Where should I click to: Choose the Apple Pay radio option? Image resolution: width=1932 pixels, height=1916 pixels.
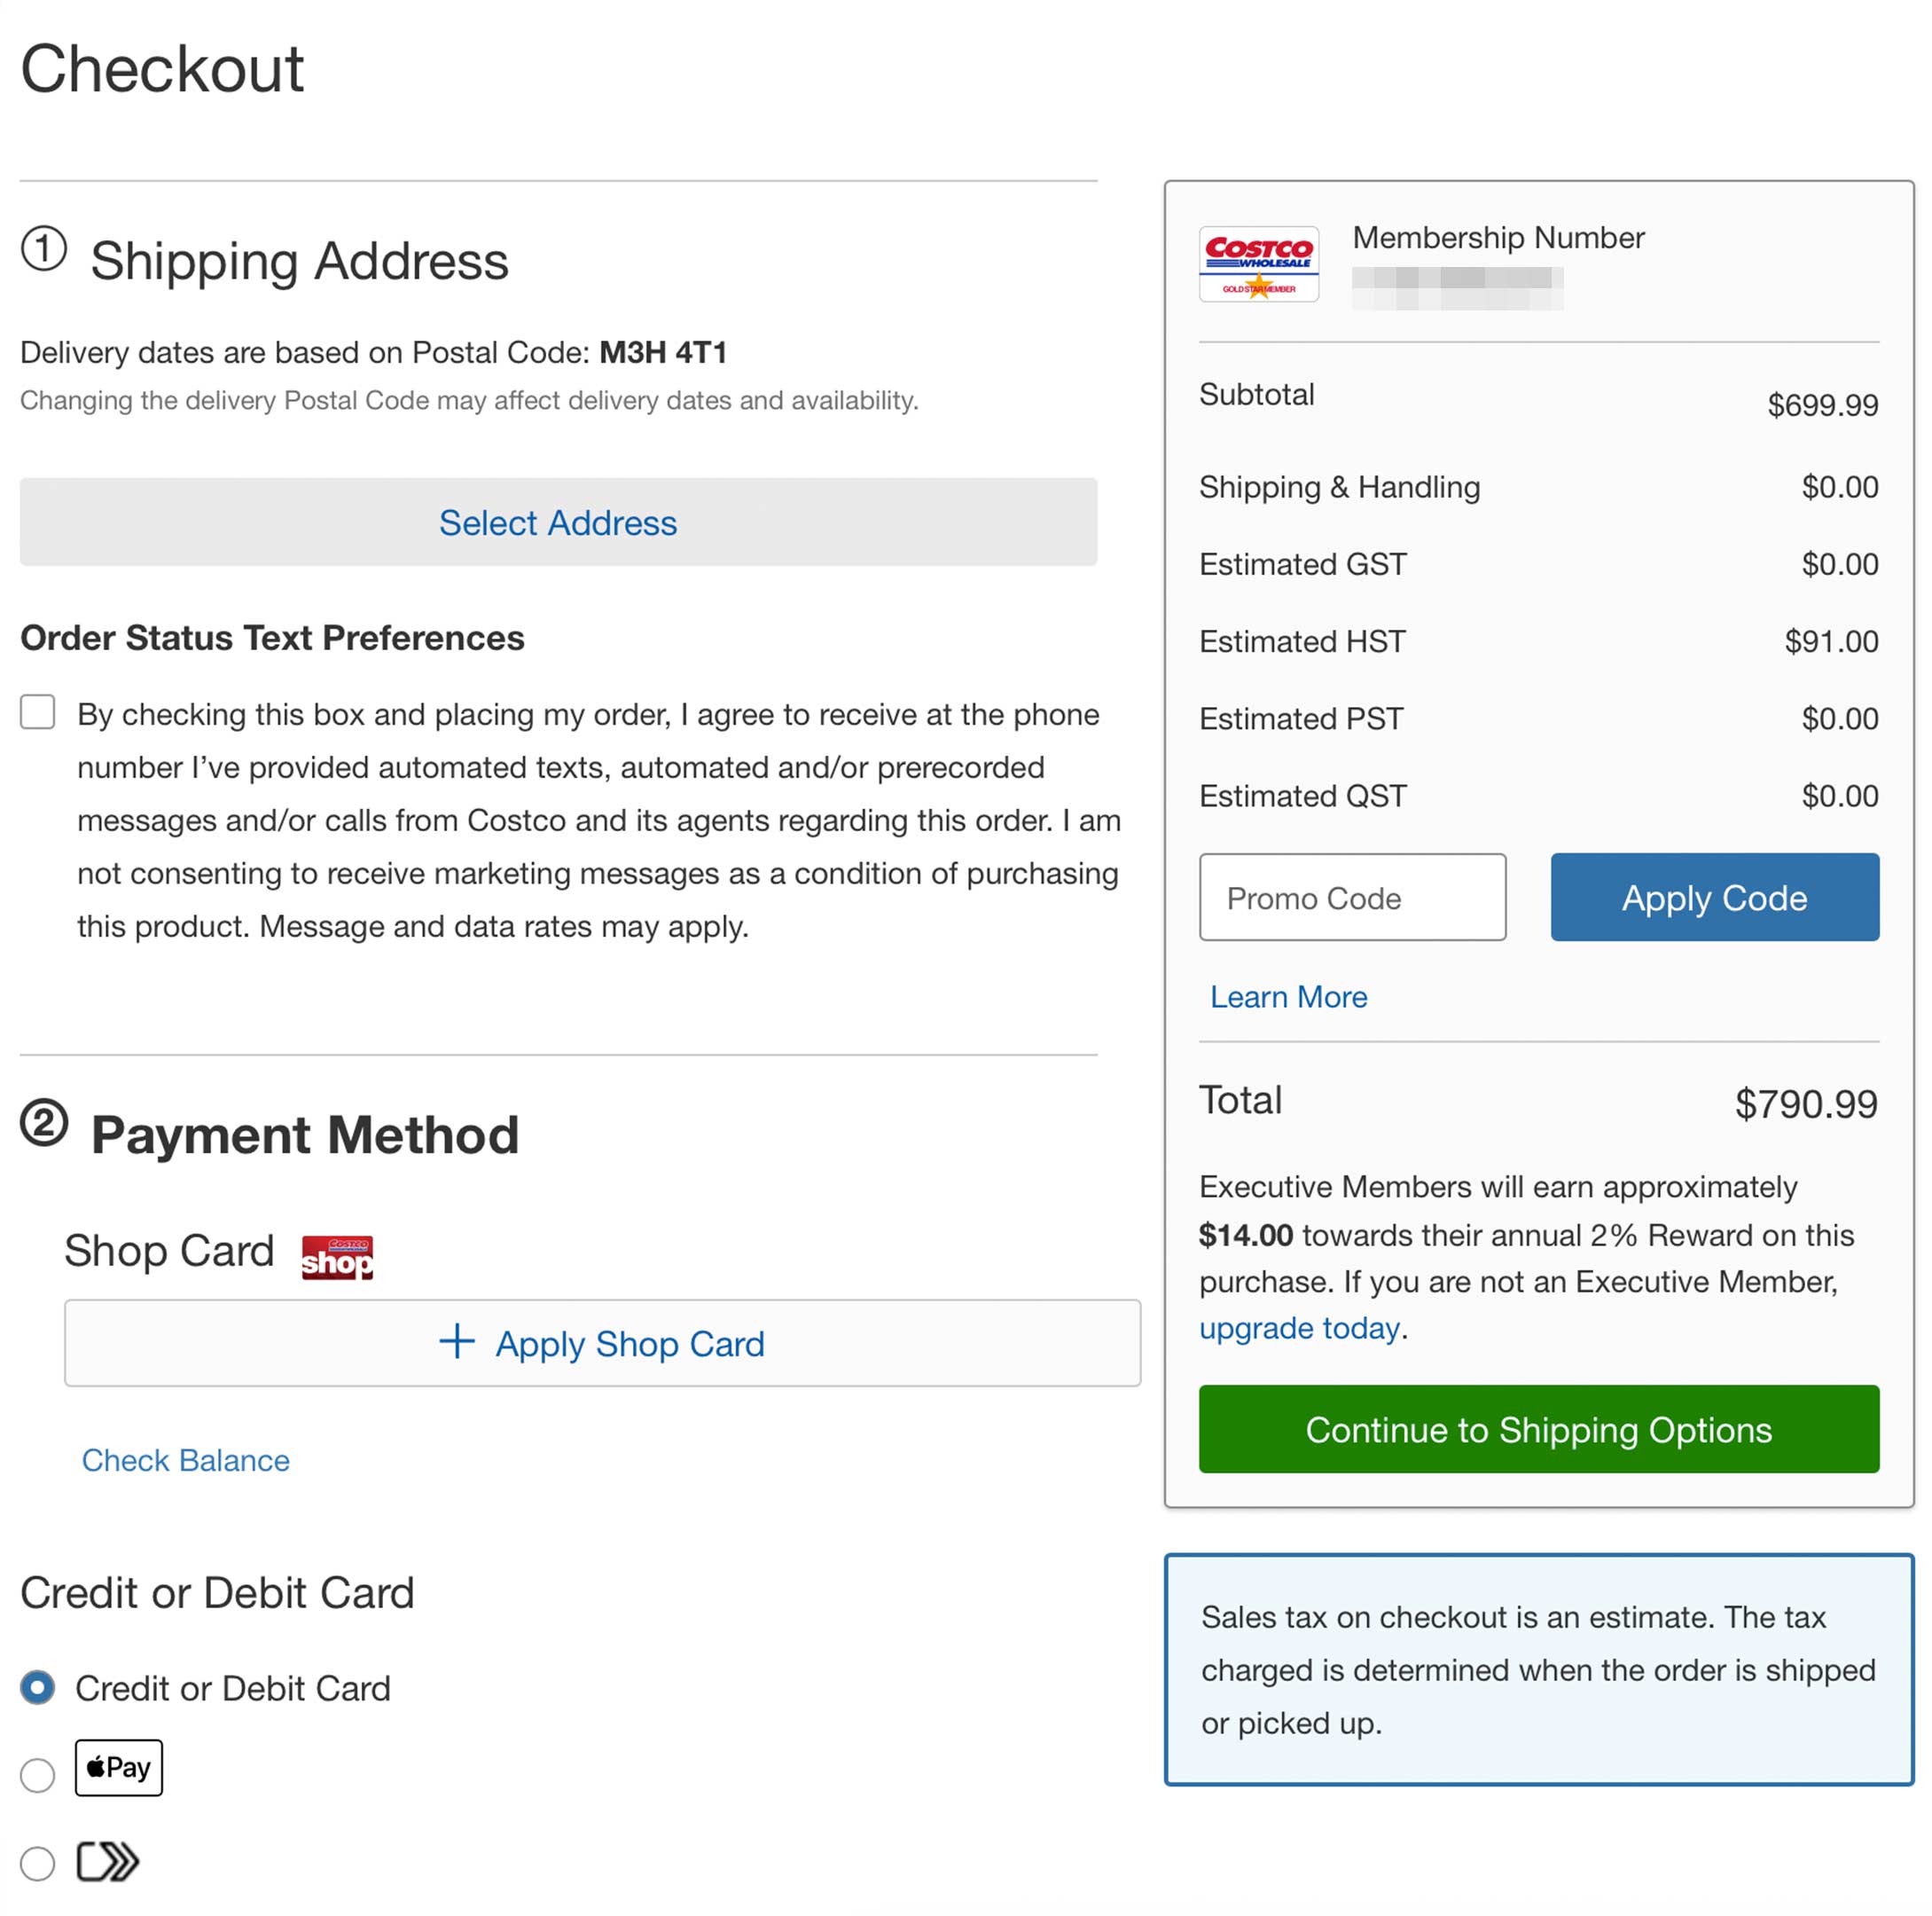[x=38, y=1775]
